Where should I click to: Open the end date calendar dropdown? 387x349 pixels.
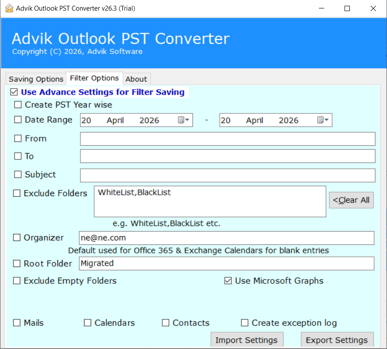pyautogui.click(x=323, y=120)
